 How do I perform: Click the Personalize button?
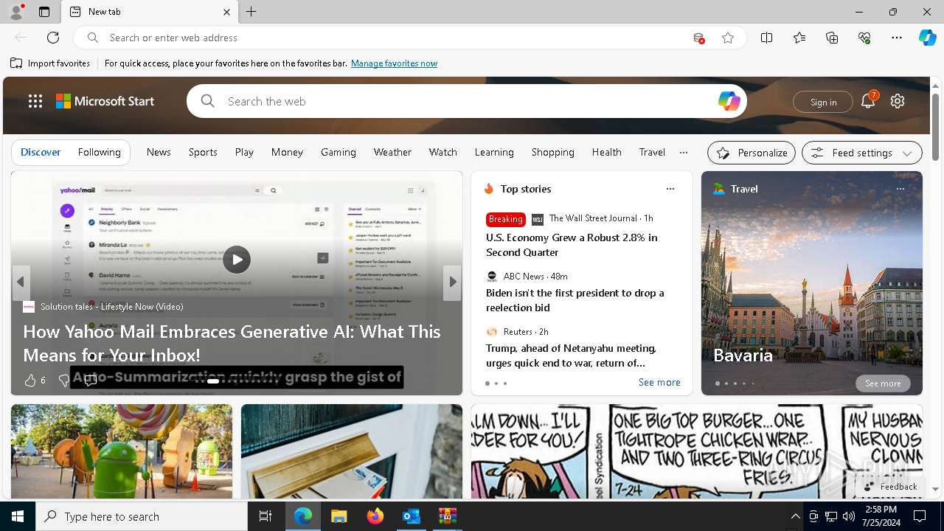pyautogui.click(x=752, y=153)
